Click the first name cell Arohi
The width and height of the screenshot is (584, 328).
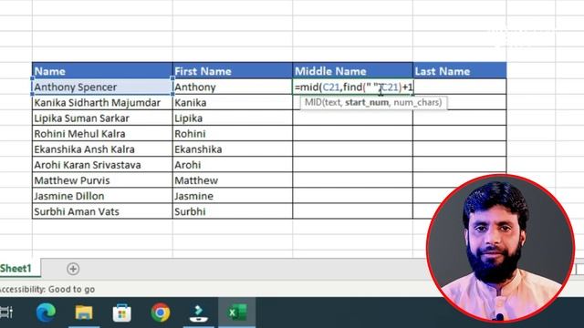[x=233, y=165]
